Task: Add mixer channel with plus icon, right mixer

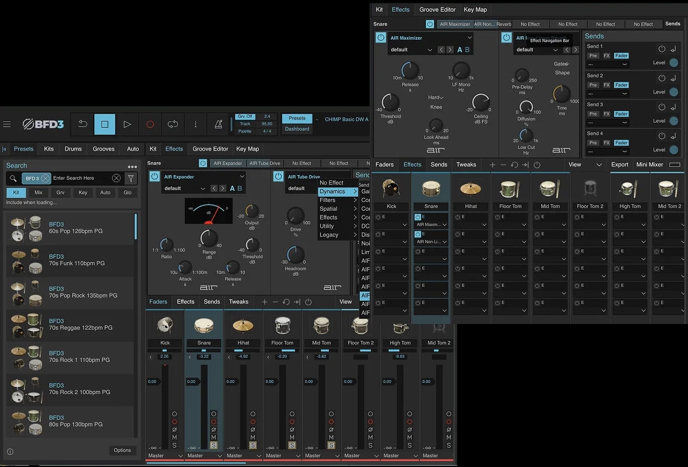Action: 492,165
